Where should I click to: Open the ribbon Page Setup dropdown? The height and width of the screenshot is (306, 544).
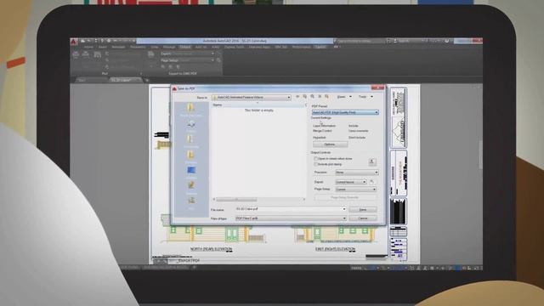tap(188, 60)
